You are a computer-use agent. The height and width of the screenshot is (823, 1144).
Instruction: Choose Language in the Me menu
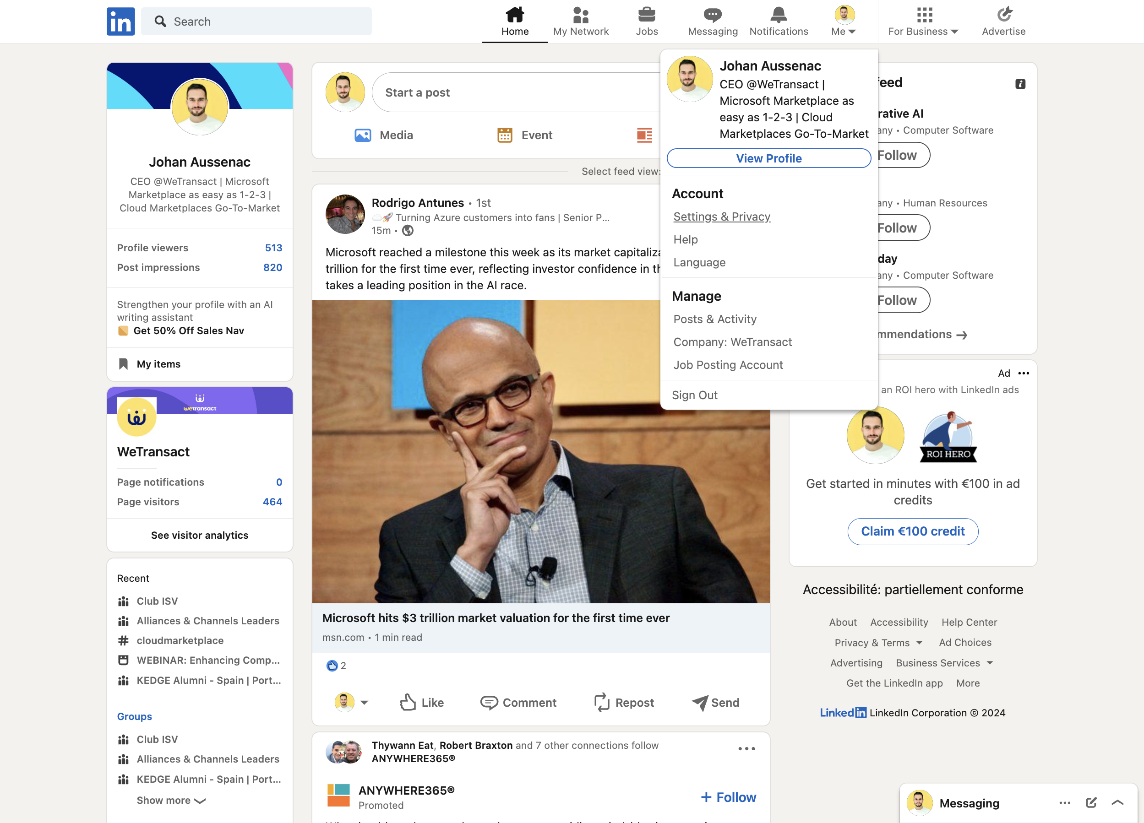pyautogui.click(x=699, y=262)
